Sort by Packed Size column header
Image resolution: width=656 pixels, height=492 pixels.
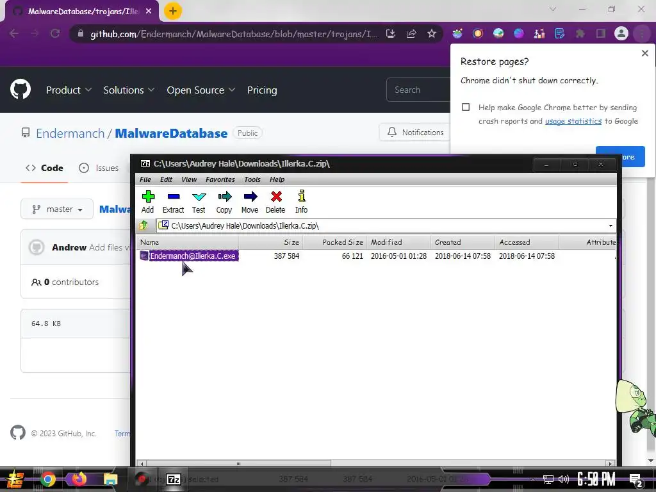click(x=334, y=242)
